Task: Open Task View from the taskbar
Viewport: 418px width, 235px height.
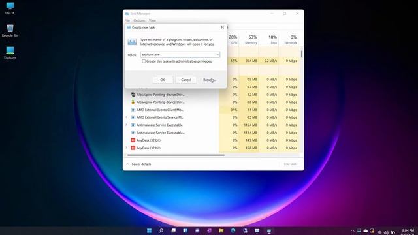Action: (x=173, y=230)
